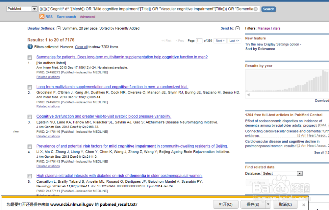This screenshot has width=329, height=210.
Task: Open the Manage Filters link
Action: (x=269, y=28)
